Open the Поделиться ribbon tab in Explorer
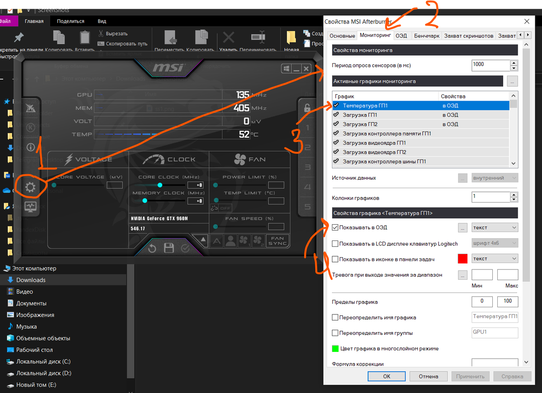542x393 pixels. pos(70,21)
